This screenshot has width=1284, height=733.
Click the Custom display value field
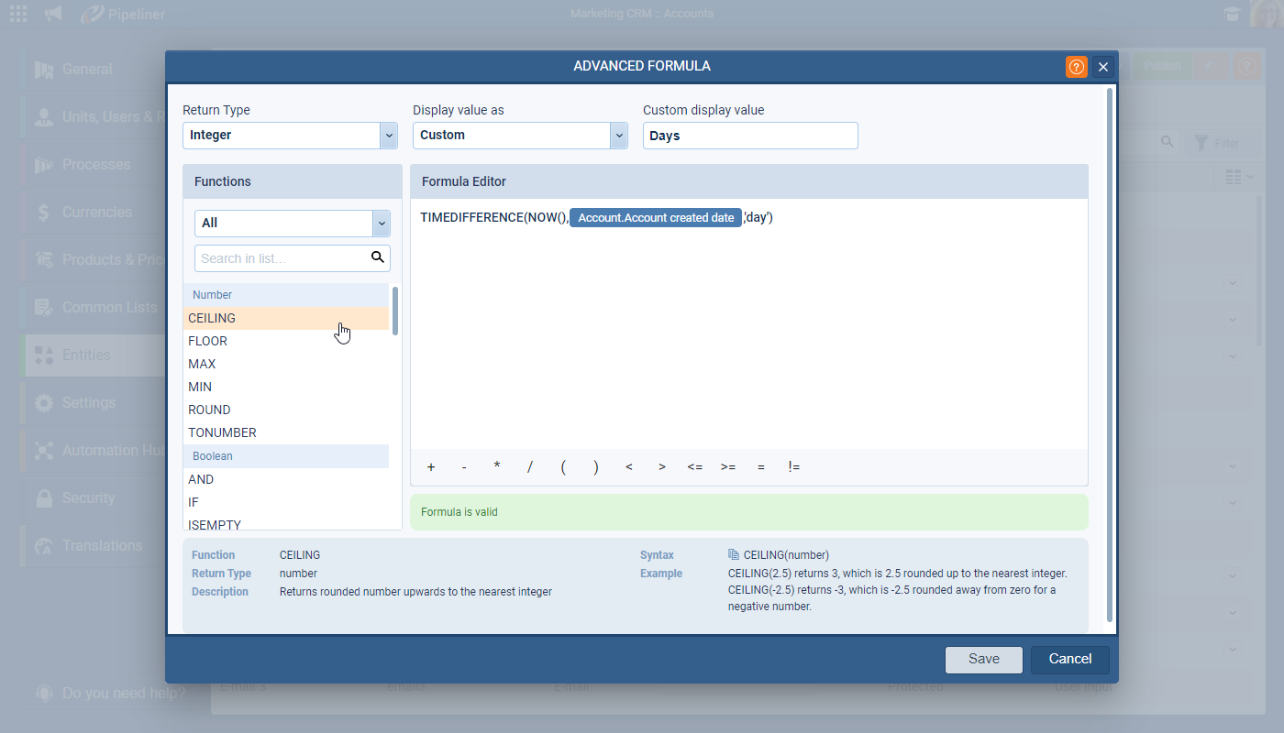pos(749,136)
